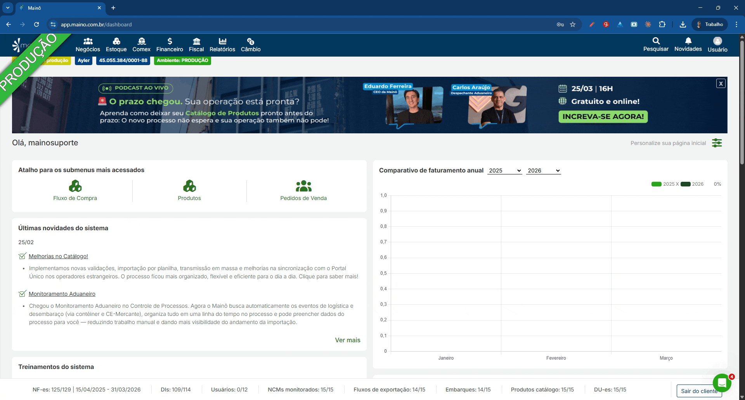Toggle the 2025 legend series
The width and height of the screenshot is (745, 400).
point(656,184)
